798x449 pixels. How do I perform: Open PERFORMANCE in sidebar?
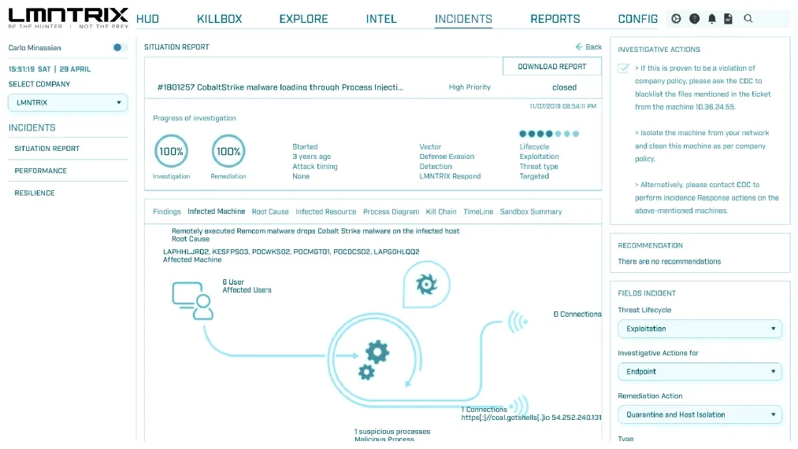(41, 171)
